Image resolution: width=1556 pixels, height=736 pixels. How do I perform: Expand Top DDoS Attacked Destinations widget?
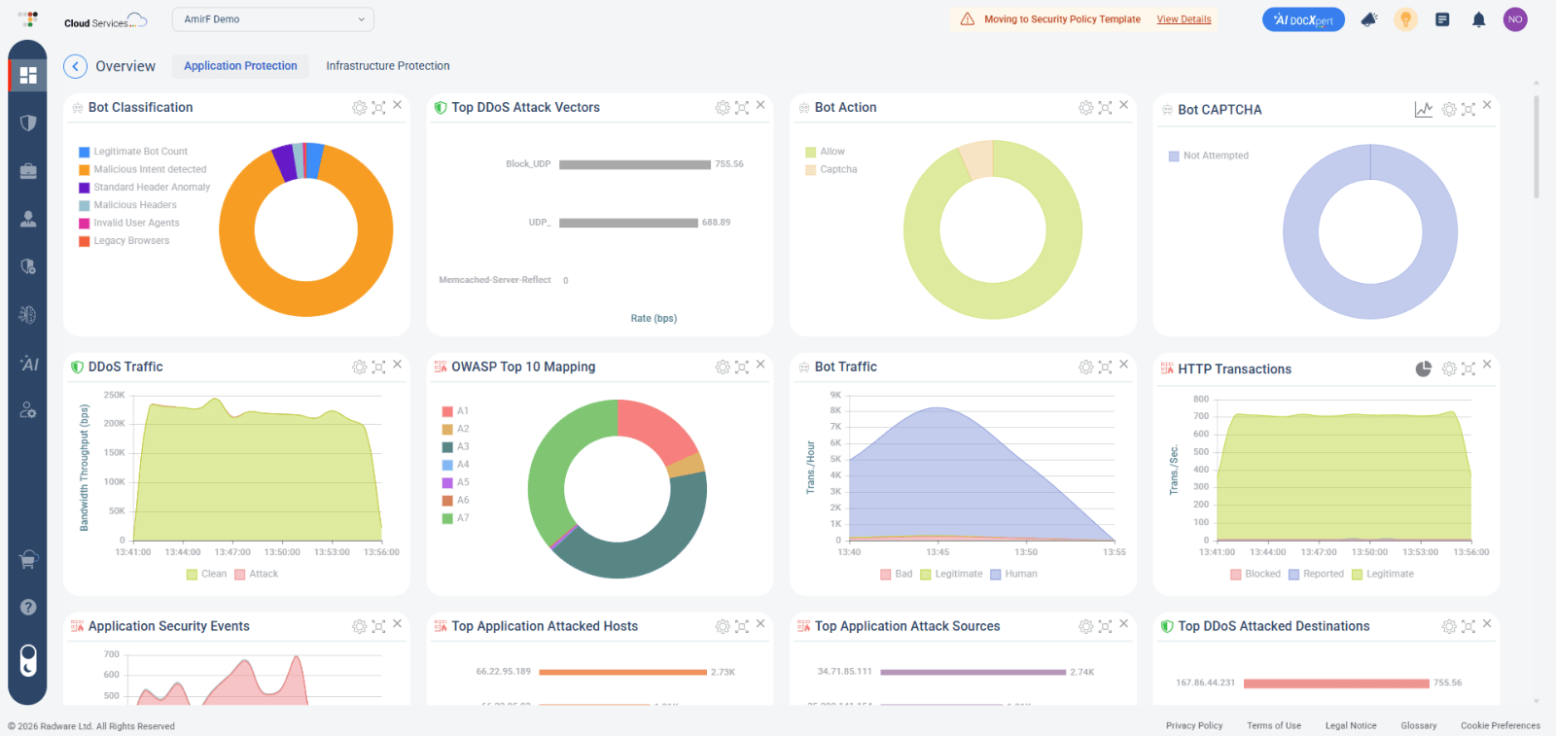click(1468, 627)
